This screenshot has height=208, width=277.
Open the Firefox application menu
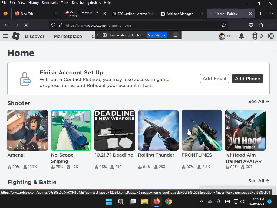pos(271,25)
